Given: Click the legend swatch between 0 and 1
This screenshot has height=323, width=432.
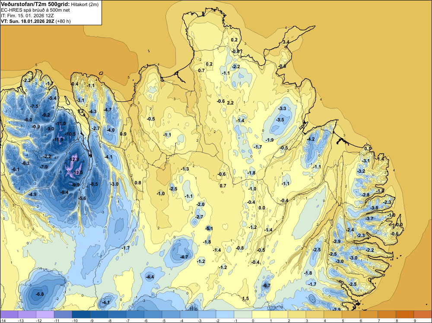Looking at the screenshot, I should [x=261, y=314].
